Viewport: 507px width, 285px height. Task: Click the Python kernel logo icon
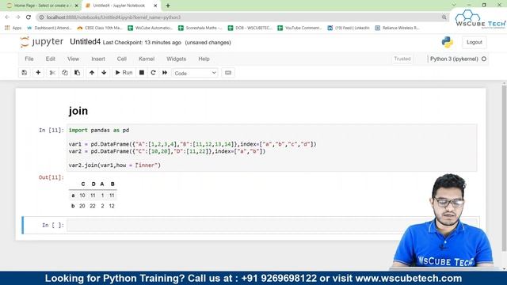[x=448, y=42]
